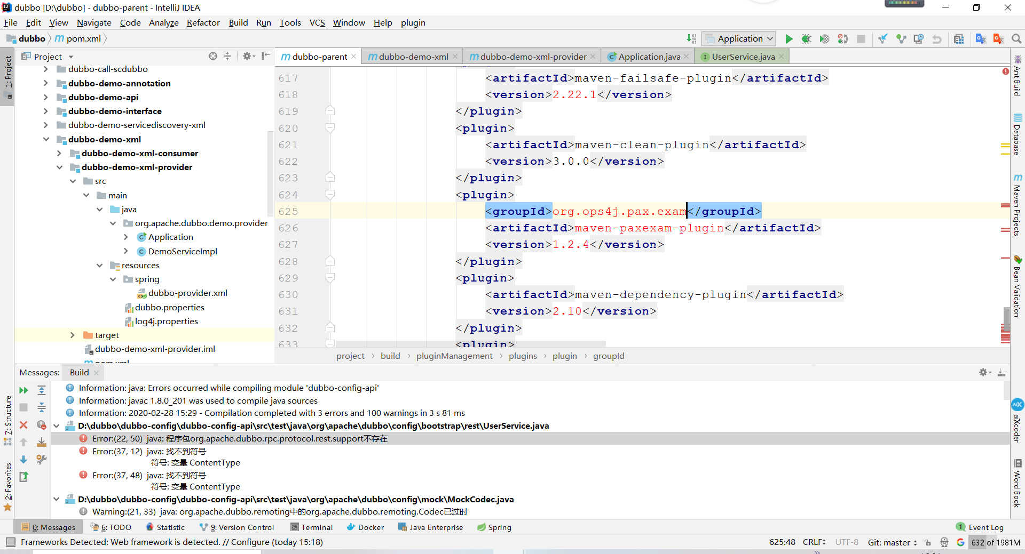1025x554 pixels.
Task: Expand the target folder
Action: pyautogui.click(x=73, y=335)
